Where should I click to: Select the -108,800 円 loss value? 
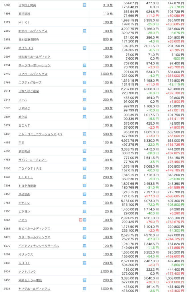pyautogui.click(x=175, y=205)
